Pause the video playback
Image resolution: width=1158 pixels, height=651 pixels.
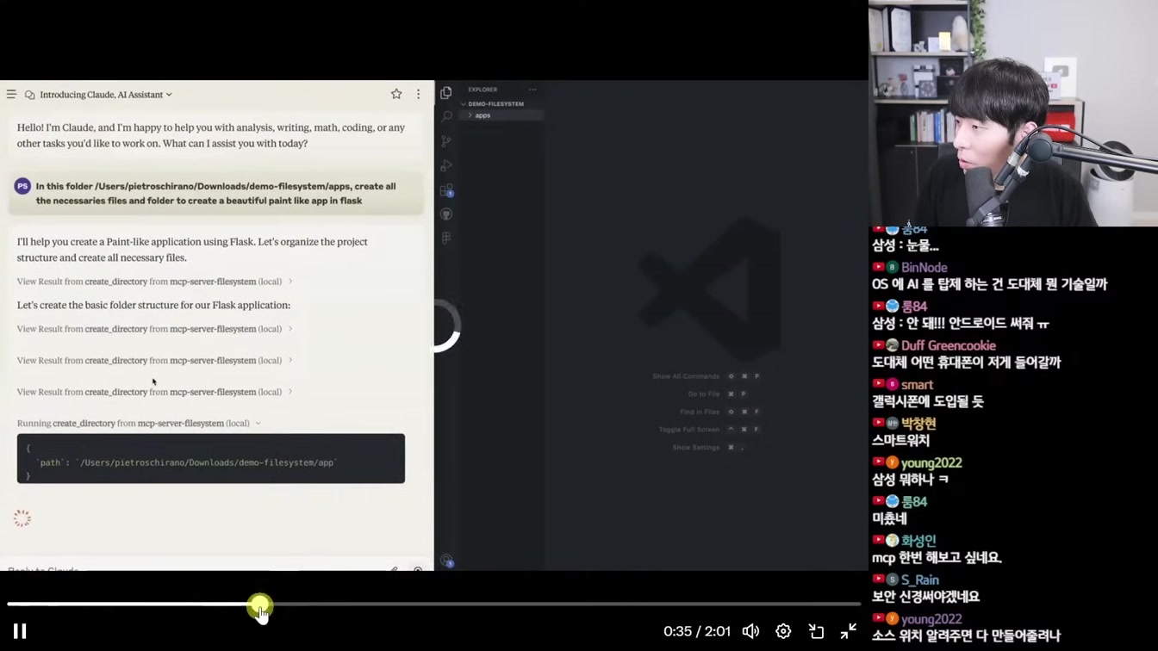tap(20, 631)
